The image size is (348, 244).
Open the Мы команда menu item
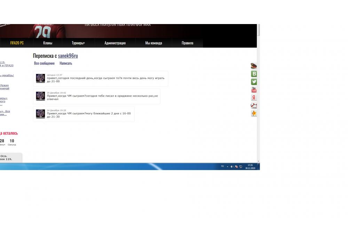click(x=153, y=43)
